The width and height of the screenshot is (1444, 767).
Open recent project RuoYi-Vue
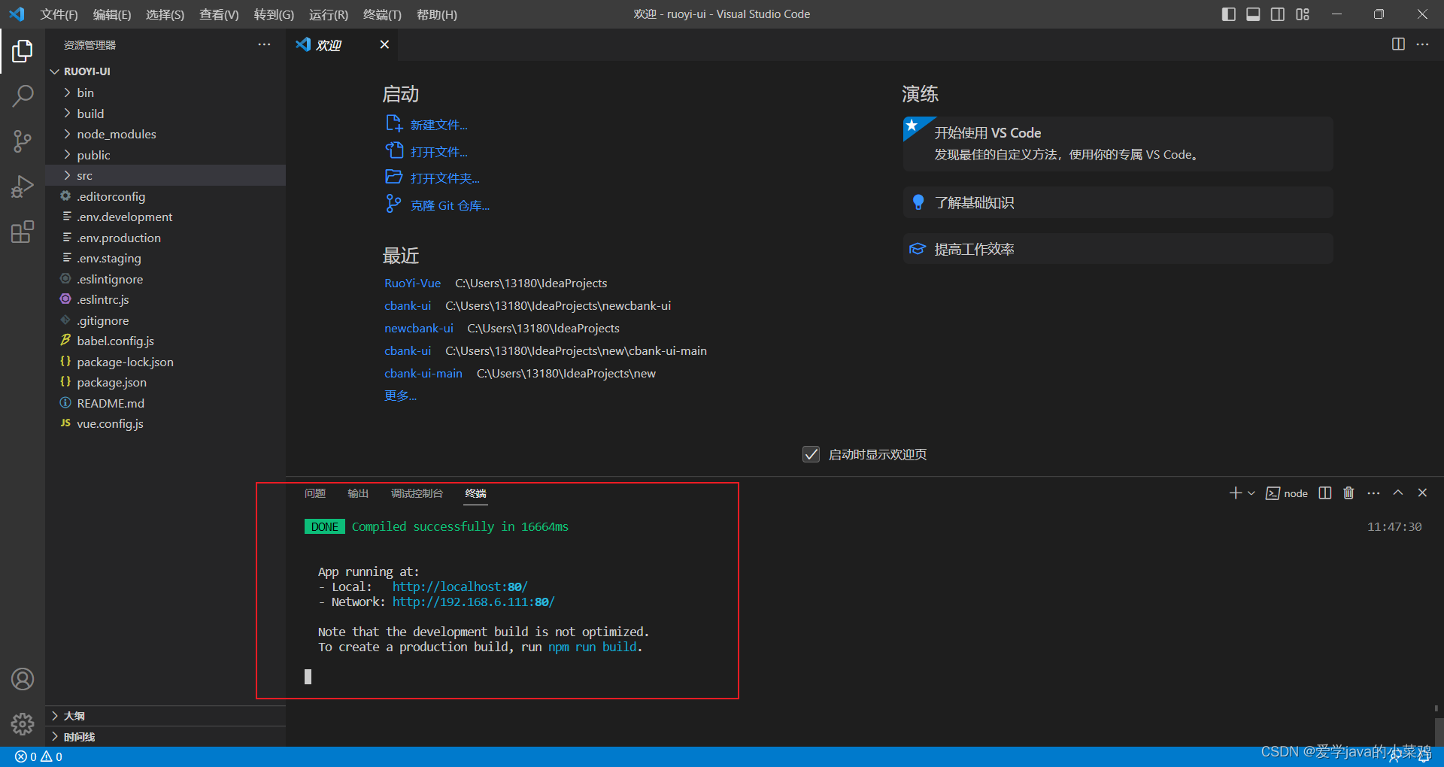(x=412, y=283)
